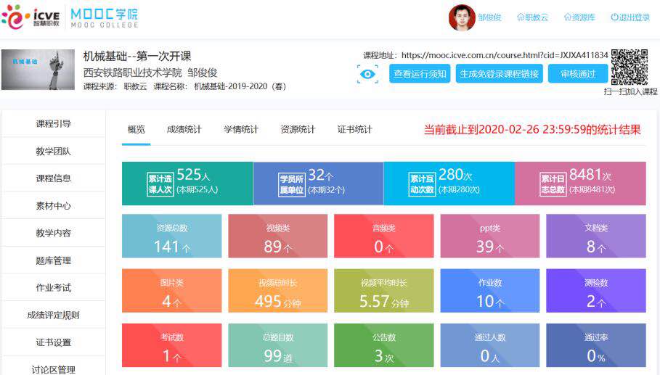Click the 累计选课人次 525 card
Image resolution: width=660 pixels, height=375 pixels.
click(x=187, y=183)
